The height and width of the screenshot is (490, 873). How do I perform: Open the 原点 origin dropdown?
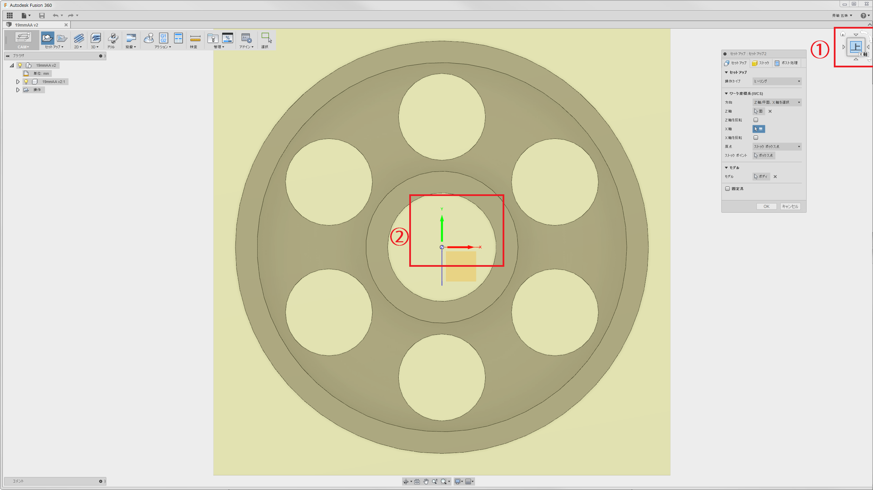click(777, 147)
